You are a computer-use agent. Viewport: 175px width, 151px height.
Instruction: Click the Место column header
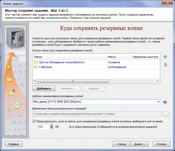coord(119,57)
